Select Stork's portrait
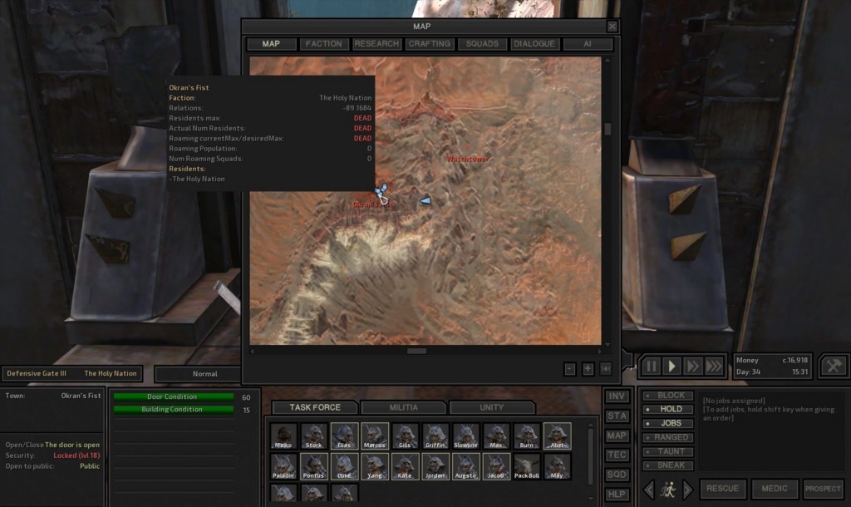Screen dimensions: 851x507 click(313, 436)
